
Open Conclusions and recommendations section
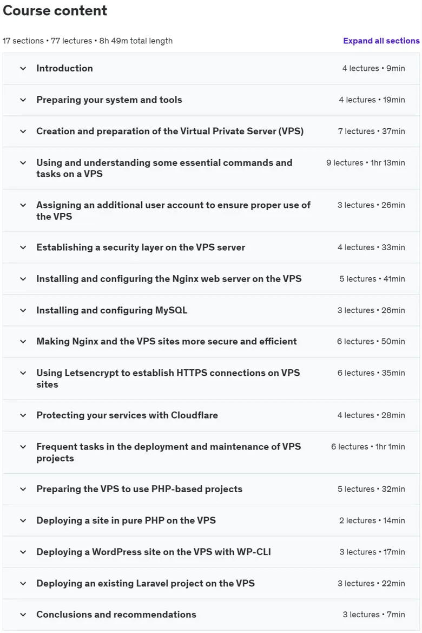(x=116, y=615)
